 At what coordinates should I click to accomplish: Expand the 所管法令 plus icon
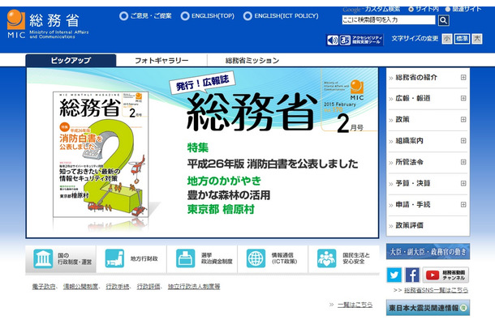[463, 162]
